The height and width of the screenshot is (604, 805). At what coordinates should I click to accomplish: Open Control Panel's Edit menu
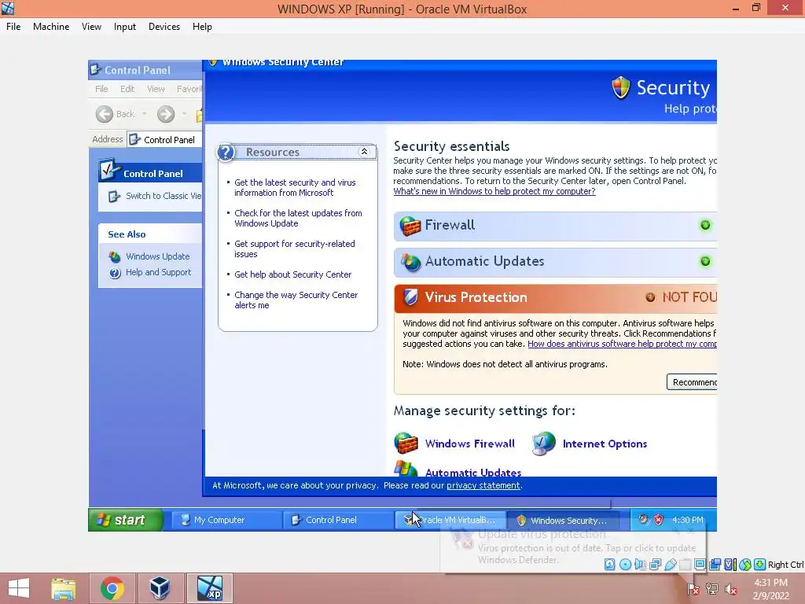[127, 89]
